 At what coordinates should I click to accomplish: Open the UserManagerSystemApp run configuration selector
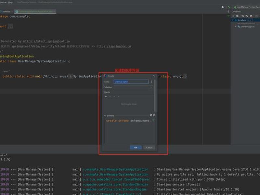247,7
